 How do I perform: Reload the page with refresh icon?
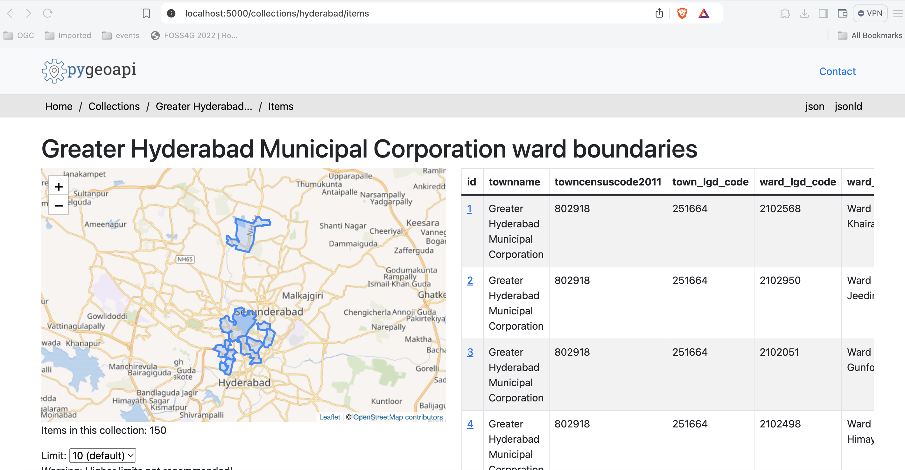click(47, 13)
